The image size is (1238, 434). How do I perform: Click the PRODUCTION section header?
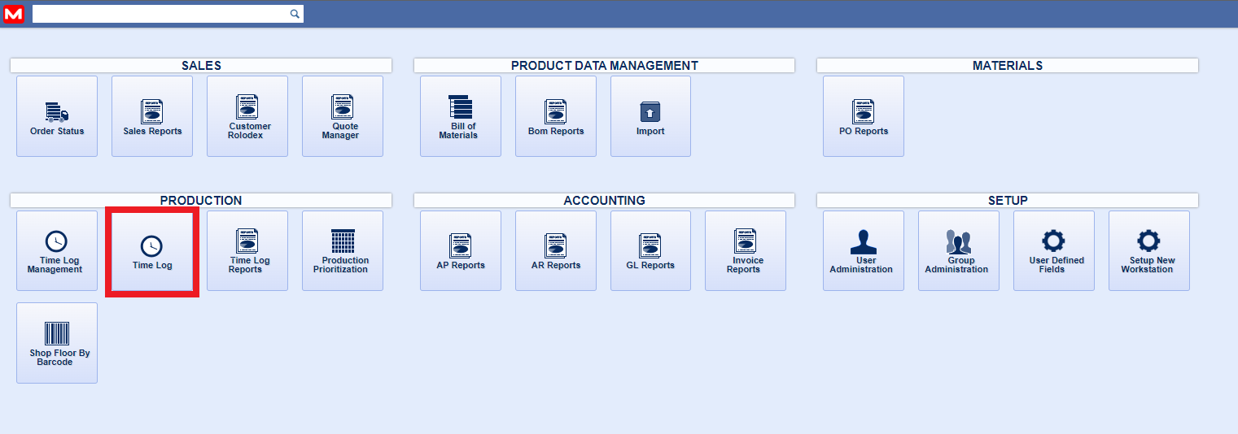point(201,200)
